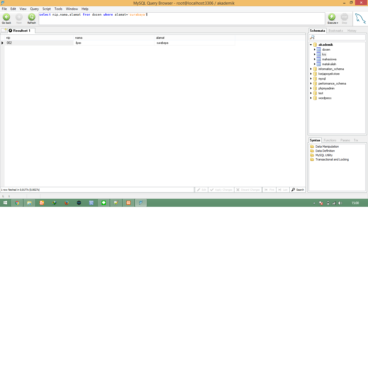Viewport: 368px width, 377px height.
Task: Click the Next navigation arrow
Action: [19, 17]
